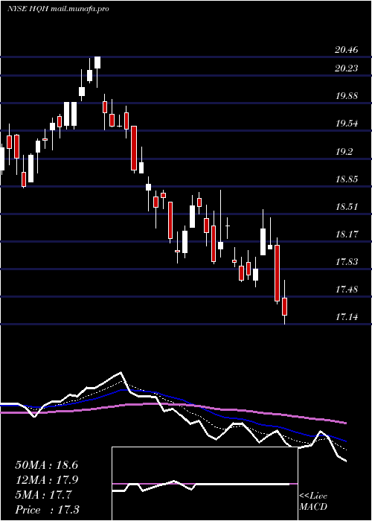Click the 17.14 price level label

347,317
